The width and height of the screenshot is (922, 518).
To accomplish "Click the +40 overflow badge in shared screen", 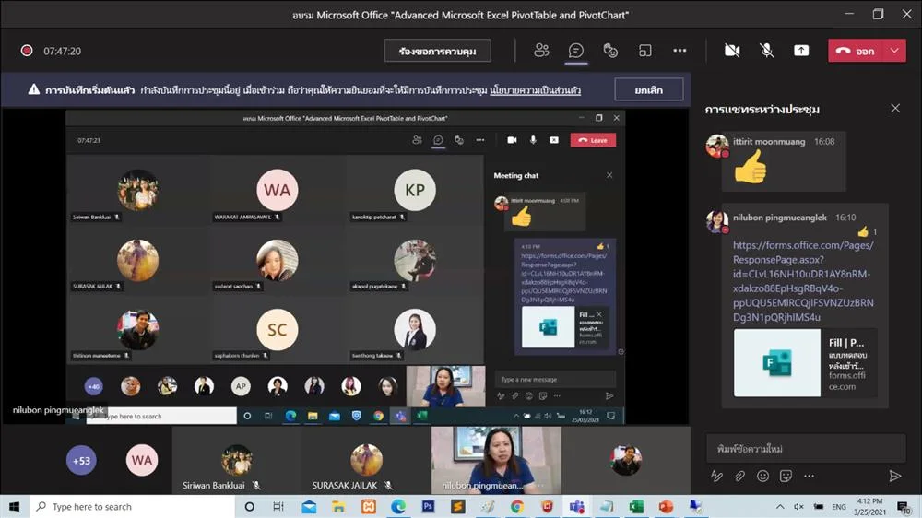I will (93, 386).
